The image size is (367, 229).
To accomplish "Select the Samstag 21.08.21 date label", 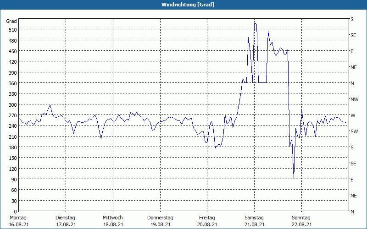I will tap(254, 221).
